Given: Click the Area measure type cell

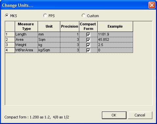Looking at the screenshot, I should (27, 39).
